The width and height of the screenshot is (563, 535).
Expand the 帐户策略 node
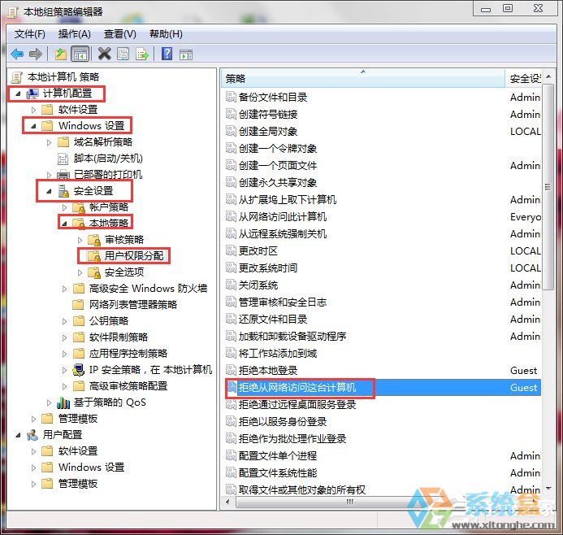point(65,207)
